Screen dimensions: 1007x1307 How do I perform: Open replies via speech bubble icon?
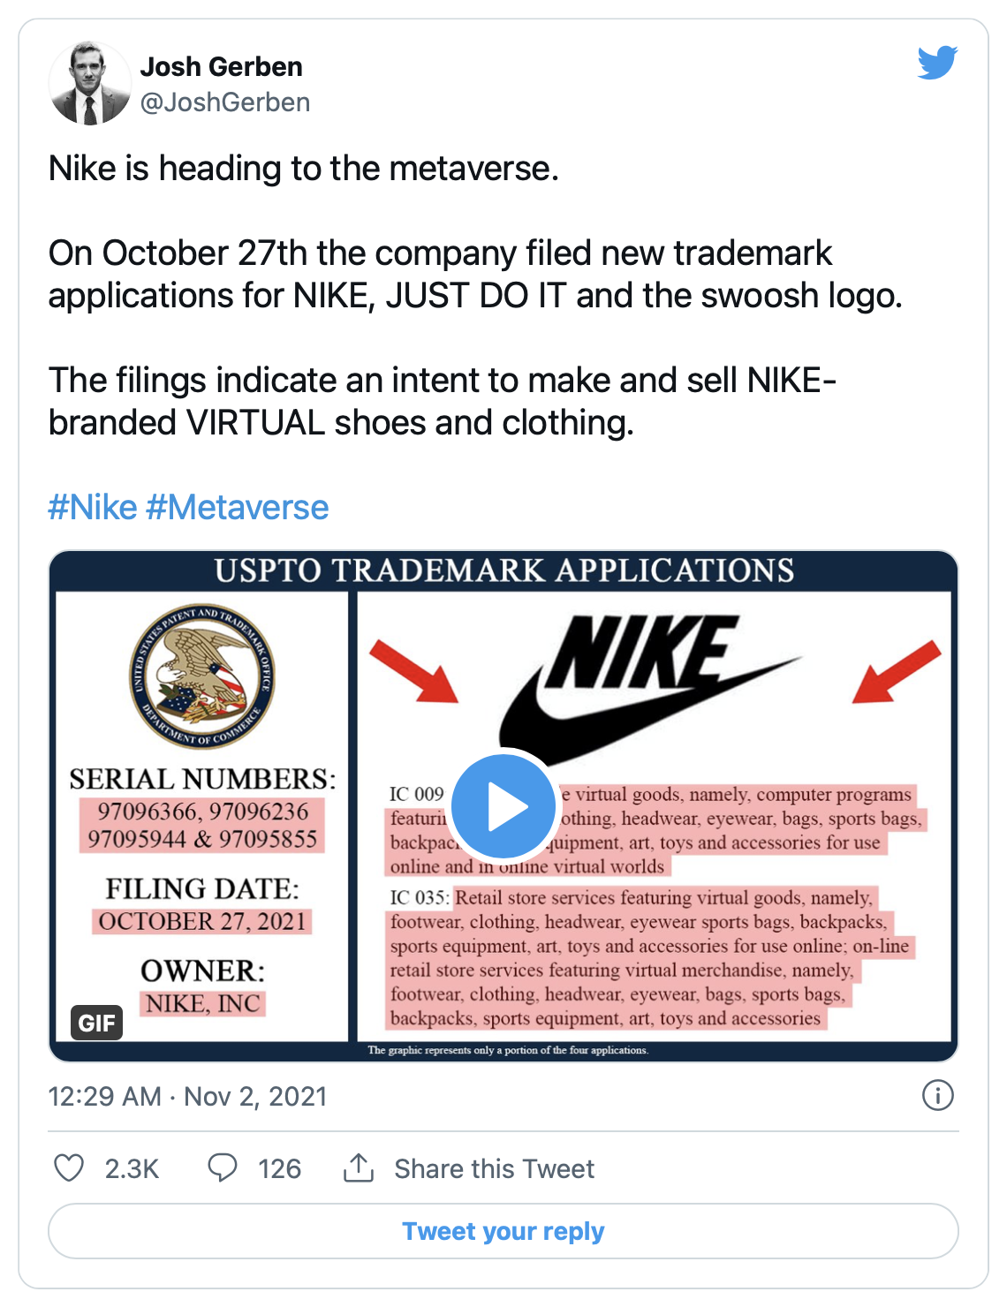pos(222,1167)
